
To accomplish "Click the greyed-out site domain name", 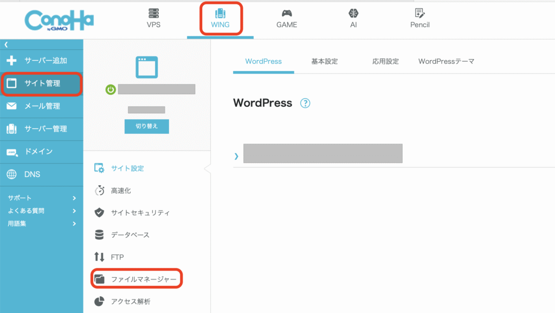I will point(157,89).
